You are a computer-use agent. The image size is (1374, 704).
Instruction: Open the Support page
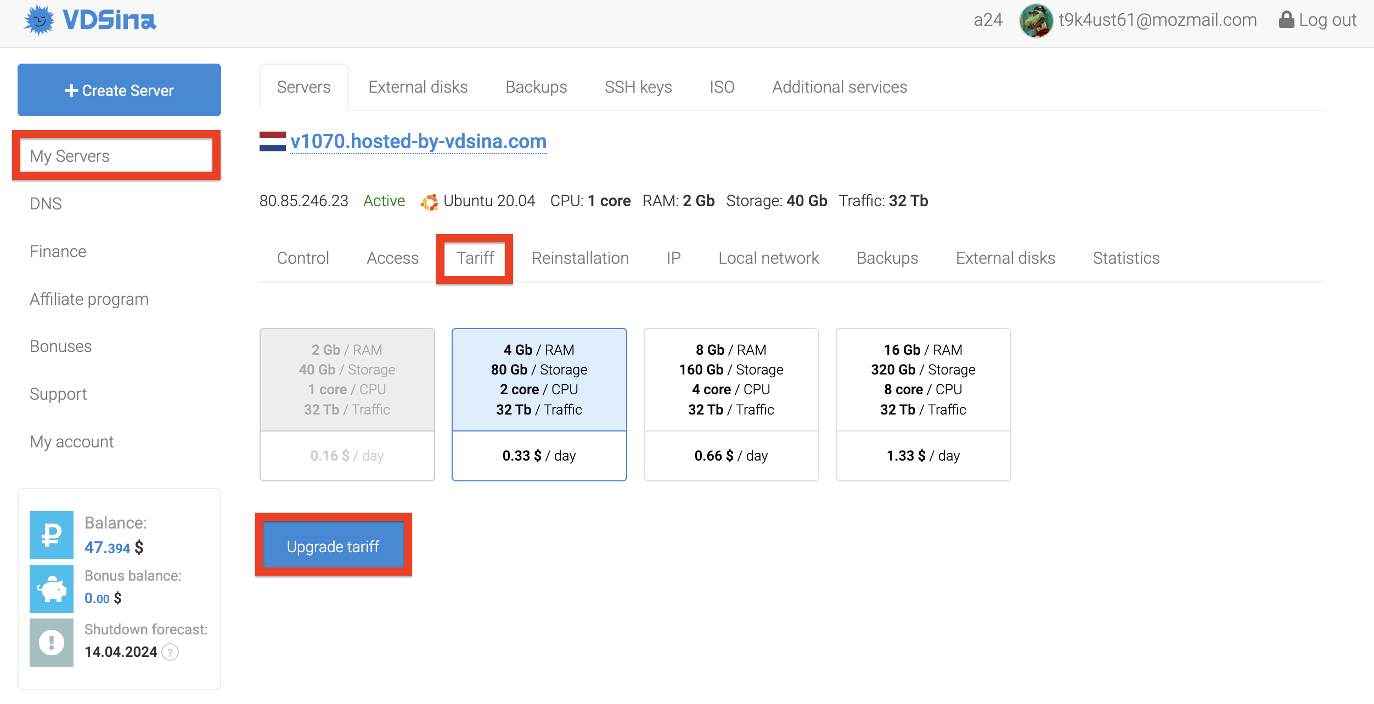(58, 394)
